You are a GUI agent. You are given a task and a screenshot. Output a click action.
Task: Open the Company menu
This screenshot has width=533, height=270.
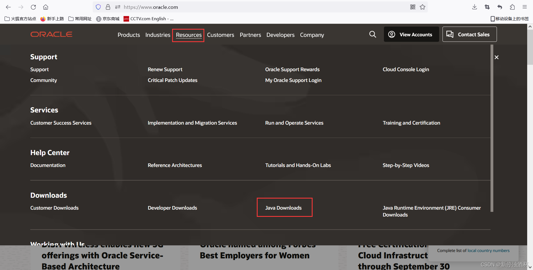(x=312, y=35)
